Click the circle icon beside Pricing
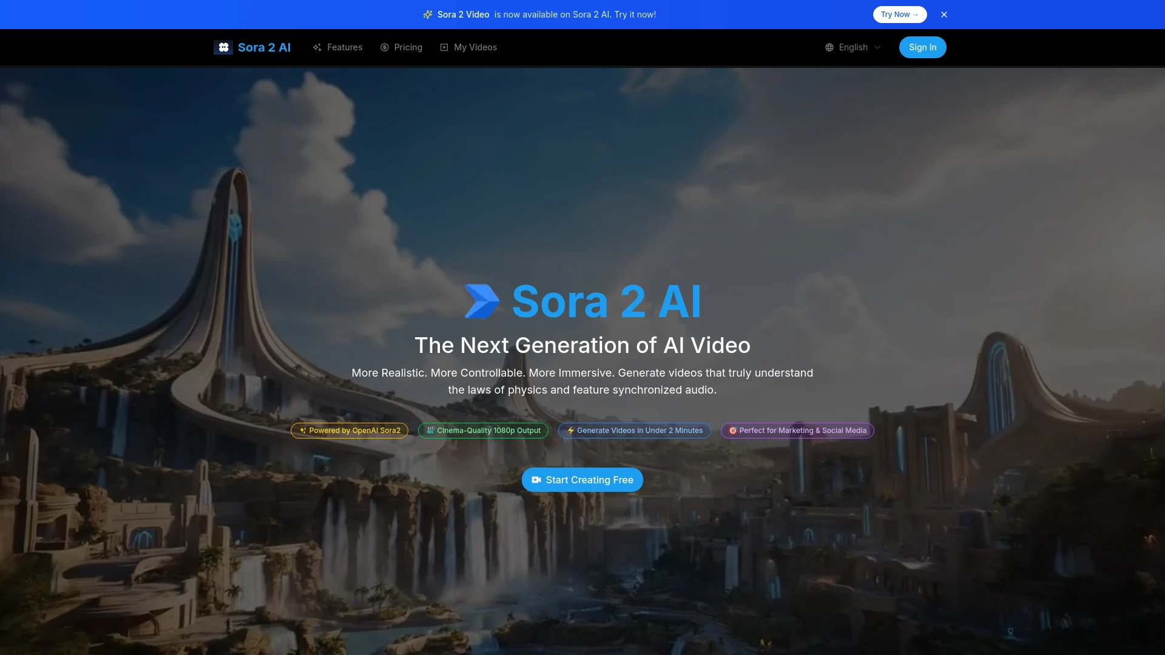The height and width of the screenshot is (655, 1165). [x=385, y=47]
